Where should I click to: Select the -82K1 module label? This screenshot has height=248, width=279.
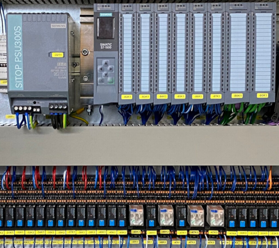pos(127,97)
